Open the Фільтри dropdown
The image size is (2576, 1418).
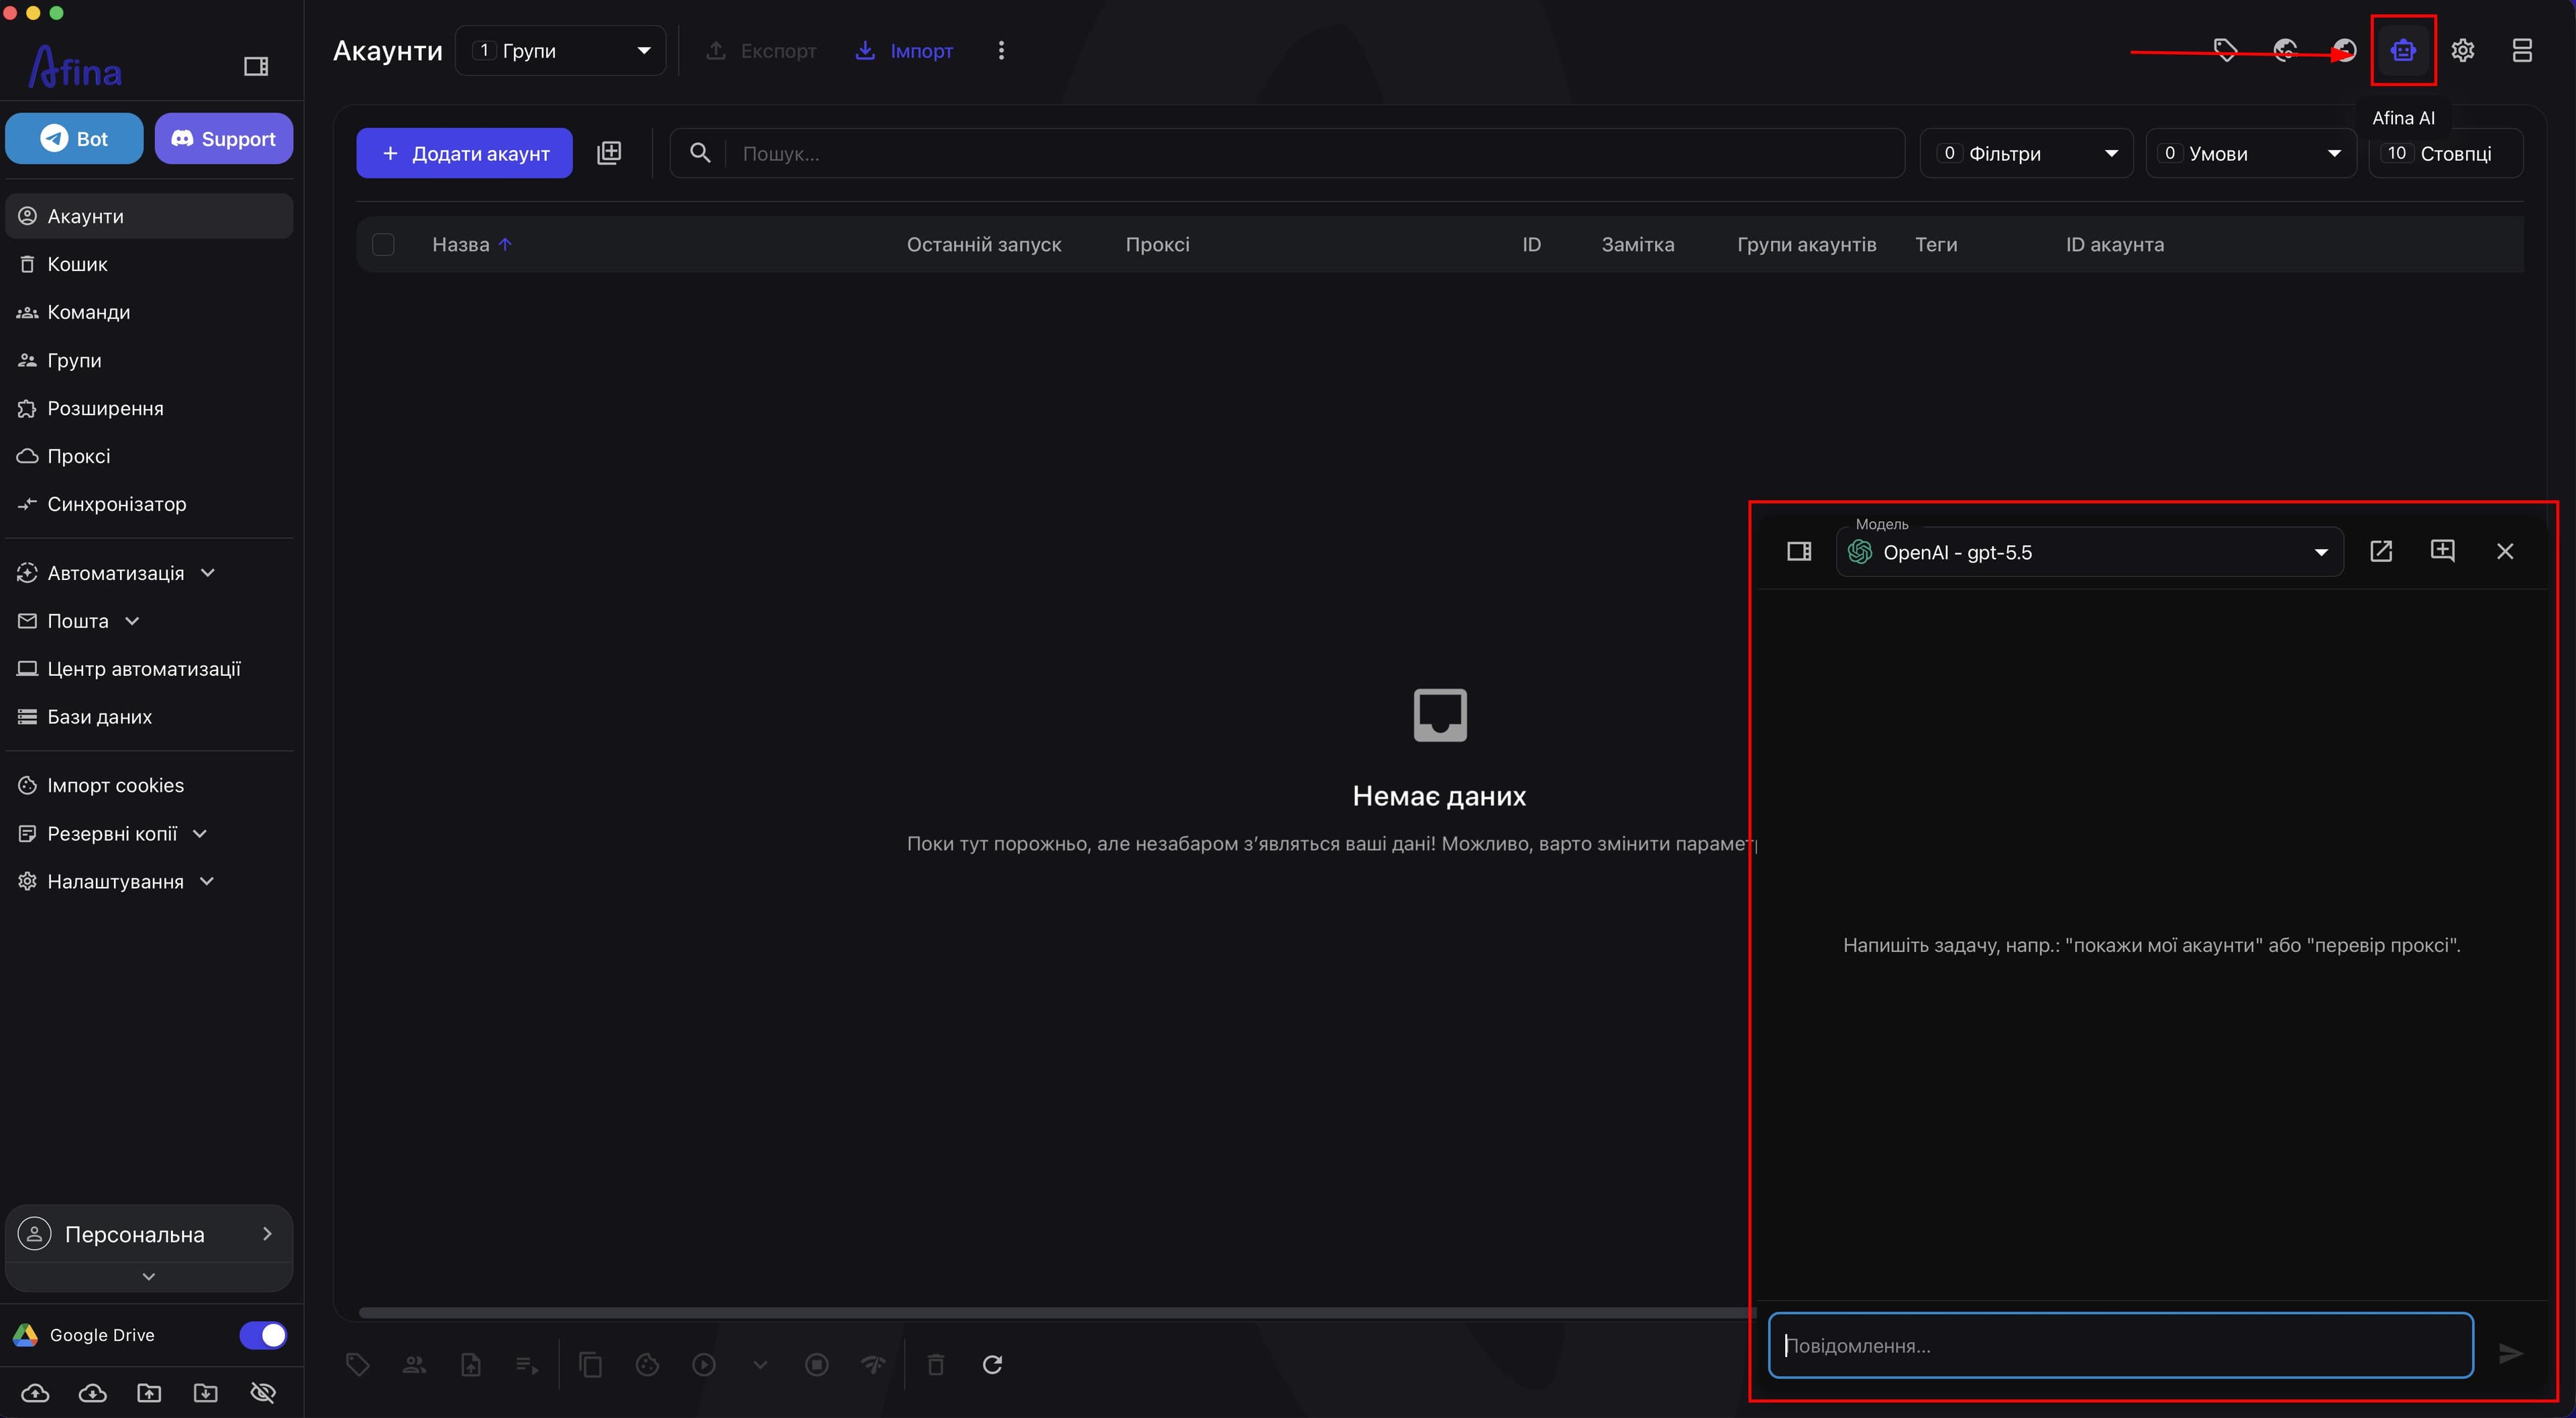point(2026,153)
